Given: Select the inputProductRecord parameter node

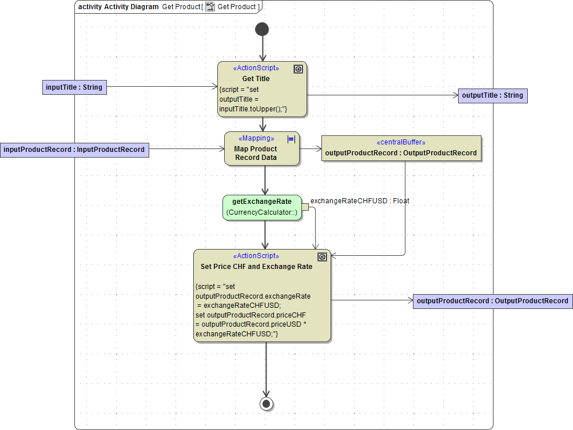Looking at the screenshot, I should tap(74, 149).
